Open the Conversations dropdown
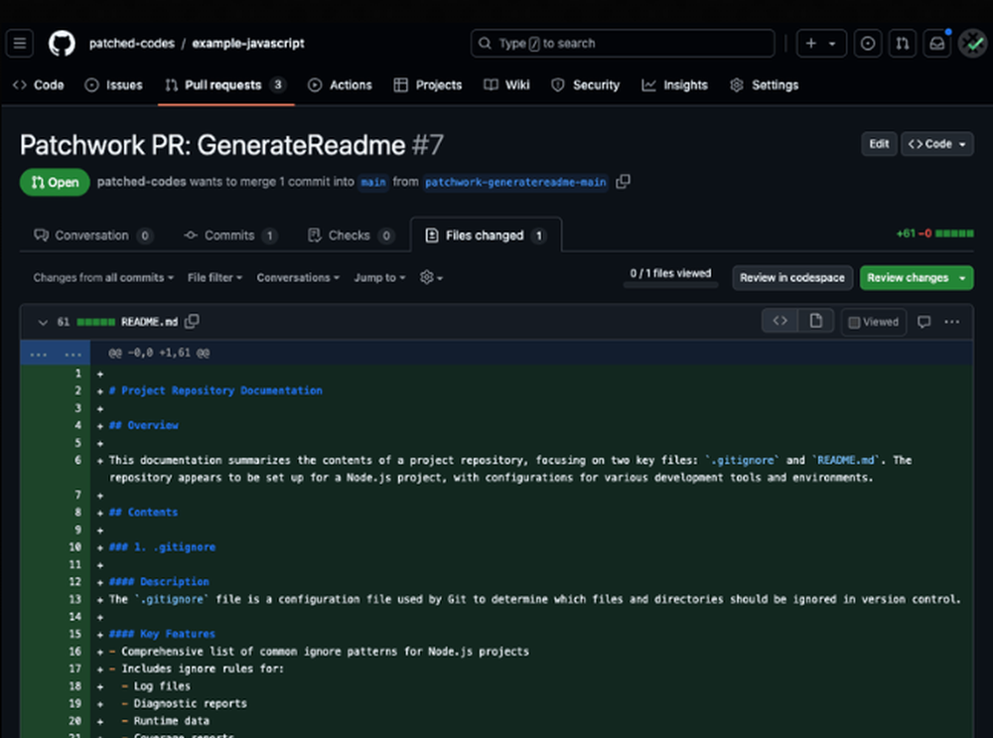Screen dimensions: 993x738 298,277
